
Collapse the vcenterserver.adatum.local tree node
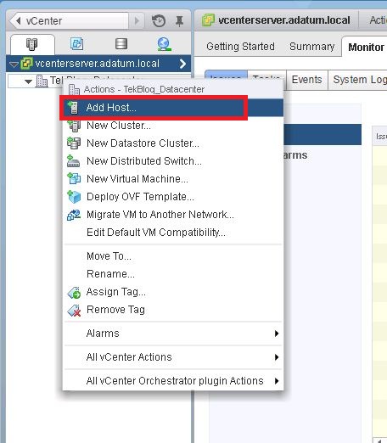[14, 64]
